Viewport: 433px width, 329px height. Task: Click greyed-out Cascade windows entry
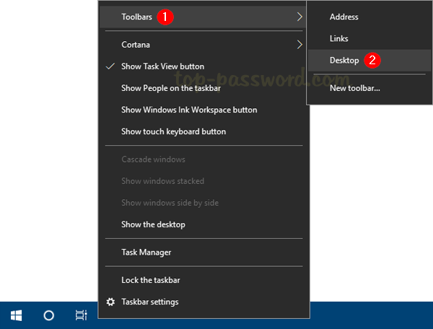coord(204,159)
